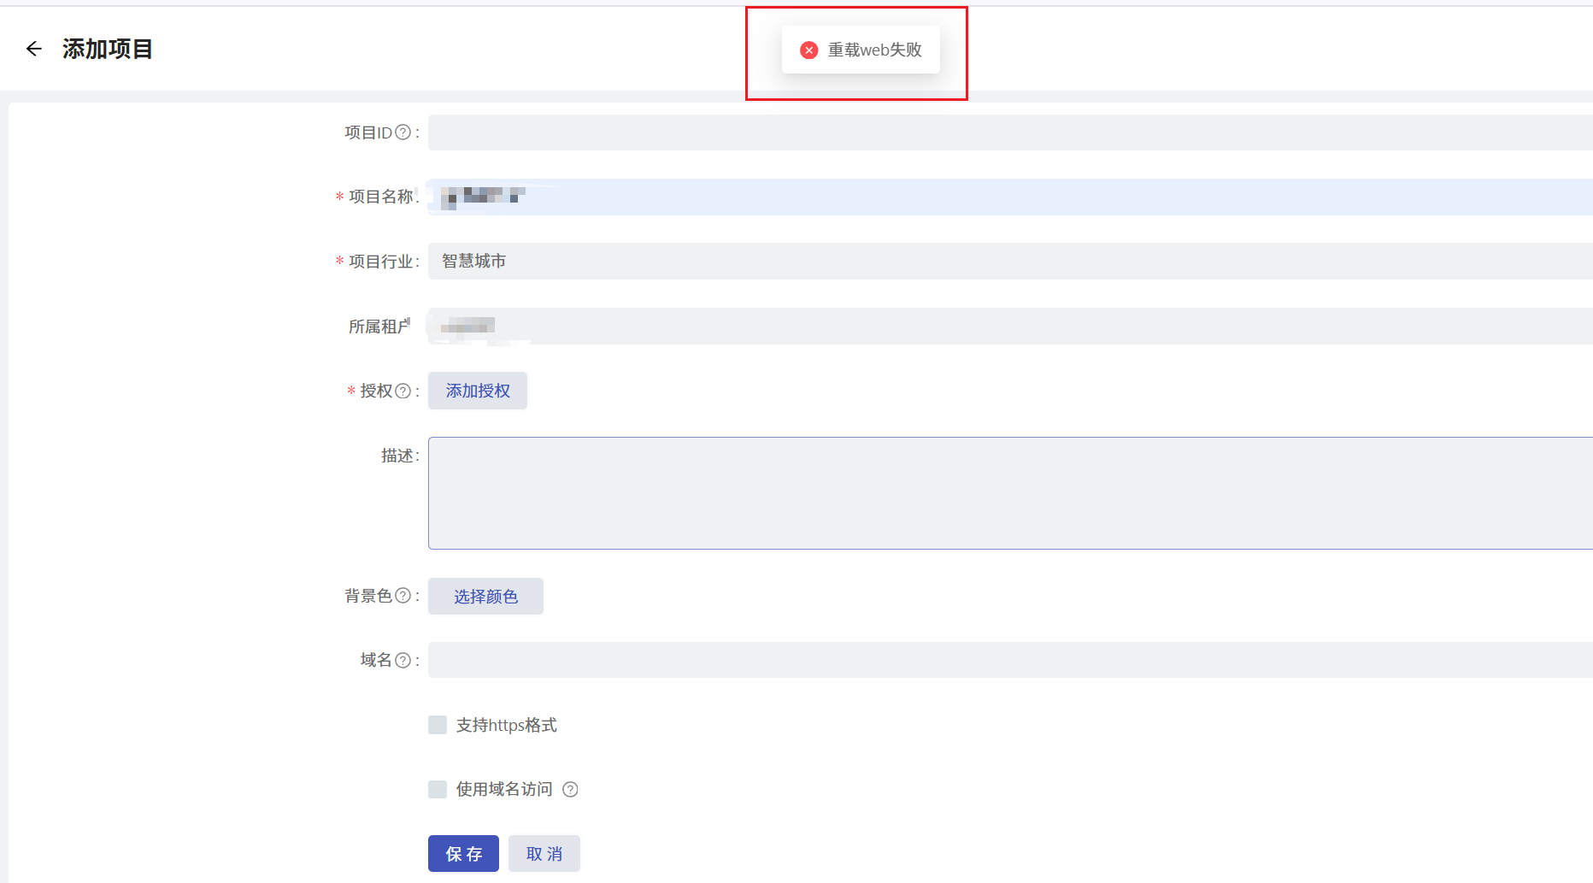This screenshot has height=883, width=1593.
Task: Open color picker via 选择颜色
Action: [485, 596]
